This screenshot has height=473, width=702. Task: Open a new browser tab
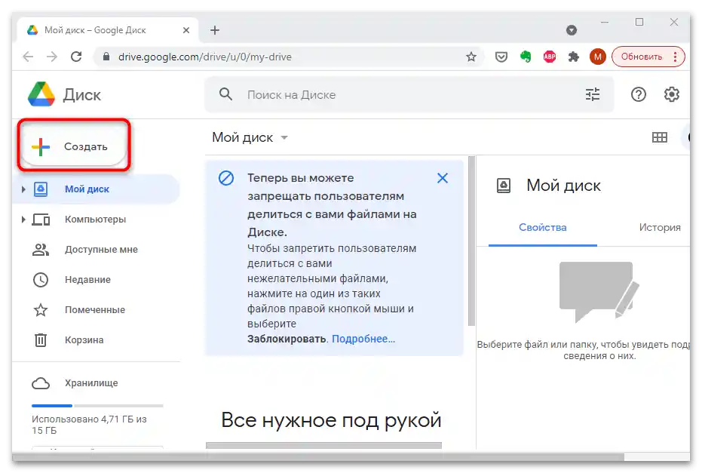[x=215, y=30]
